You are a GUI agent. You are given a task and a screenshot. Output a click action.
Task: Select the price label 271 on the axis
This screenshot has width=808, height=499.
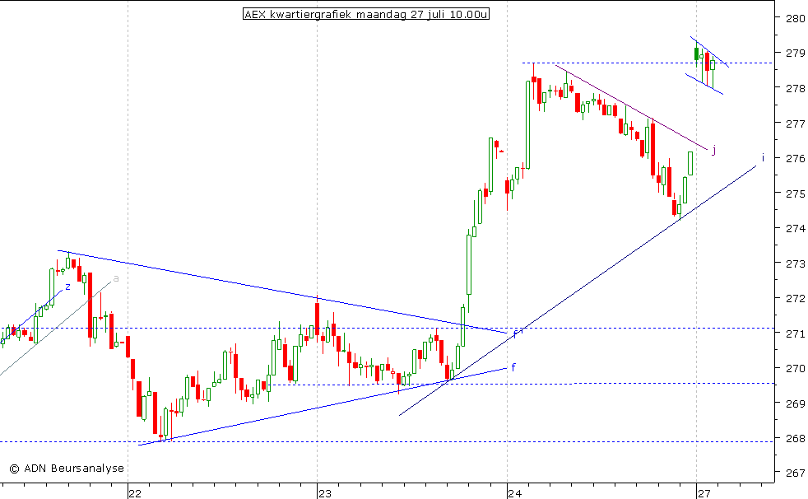[795, 333]
